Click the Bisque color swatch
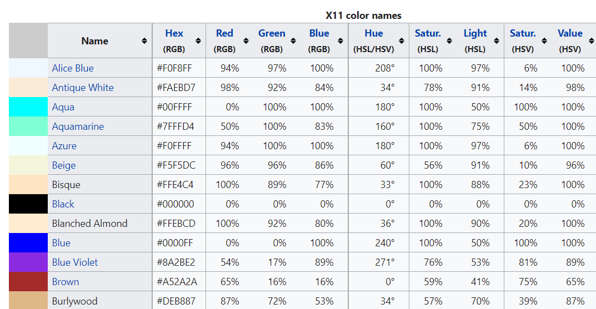Screen dimensions: 596x309 [x=28, y=184]
